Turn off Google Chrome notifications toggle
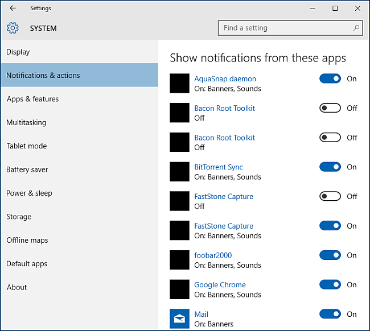This screenshot has height=331, width=370. 330,284
